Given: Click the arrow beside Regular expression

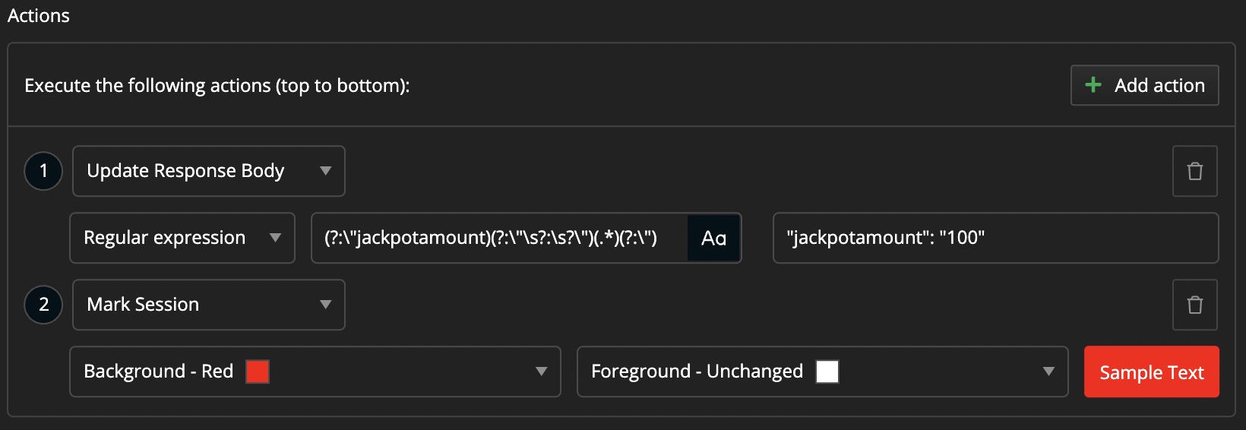Looking at the screenshot, I should click(275, 238).
